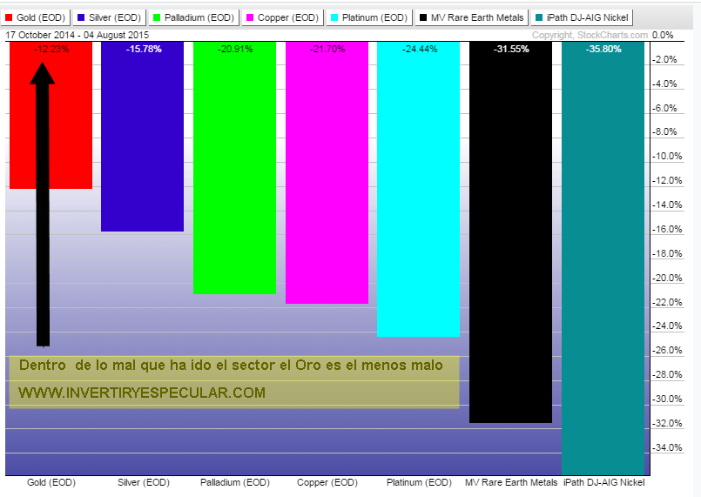
Task: Select the Palladium (EOD) legend tab
Action: [193, 17]
